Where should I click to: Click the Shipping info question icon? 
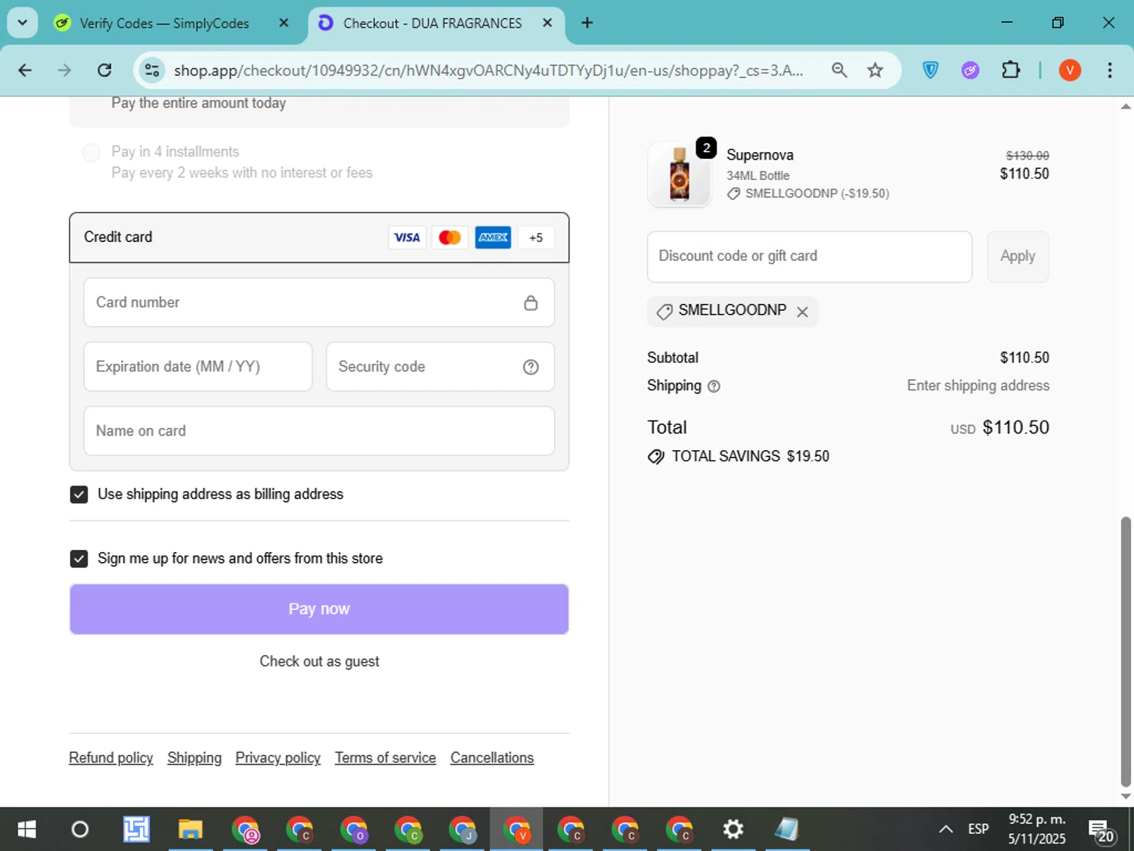(714, 387)
